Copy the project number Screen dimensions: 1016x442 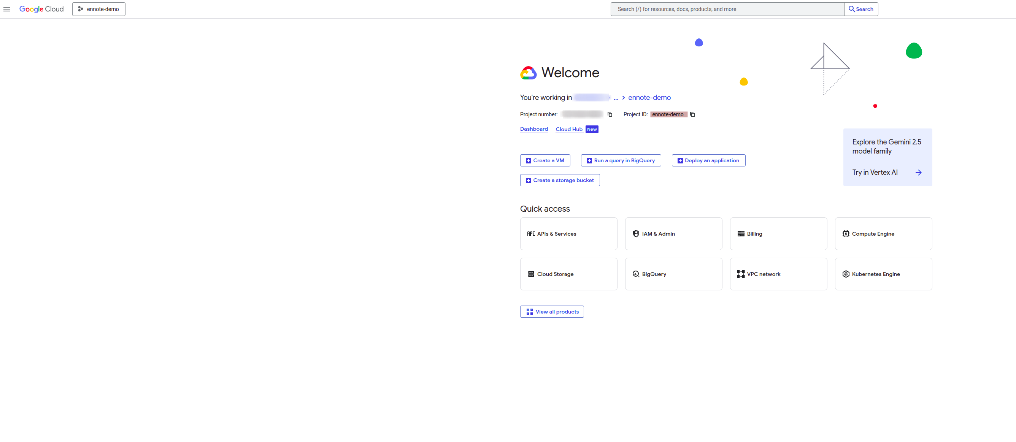tap(610, 114)
